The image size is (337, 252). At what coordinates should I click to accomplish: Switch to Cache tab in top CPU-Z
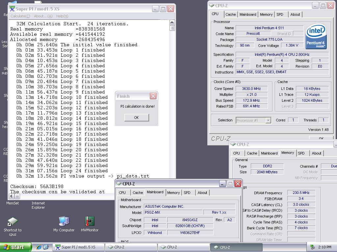coord(231,14)
